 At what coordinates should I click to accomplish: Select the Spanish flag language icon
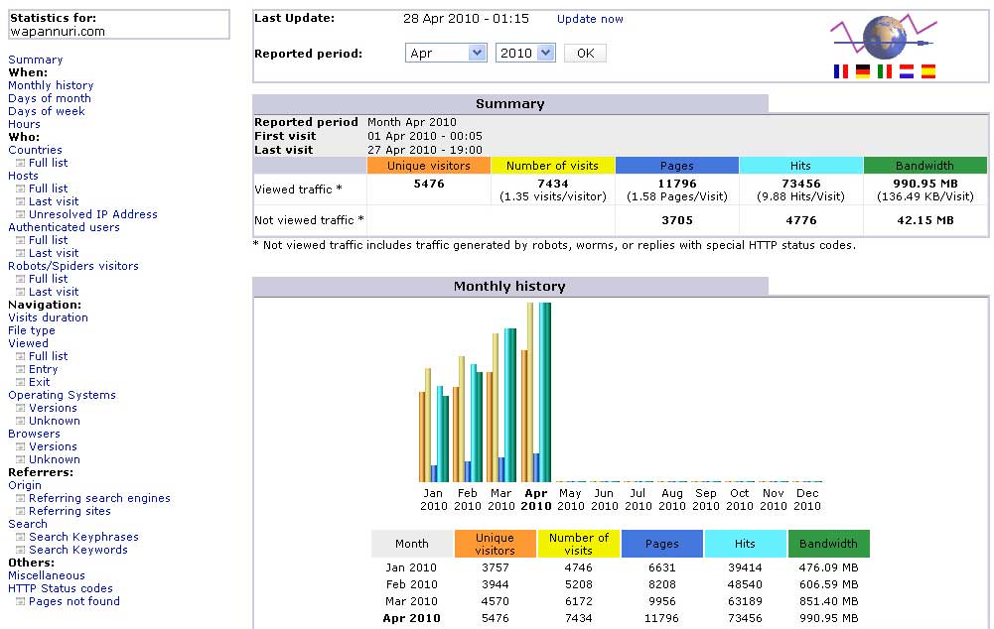coord(928,71)
